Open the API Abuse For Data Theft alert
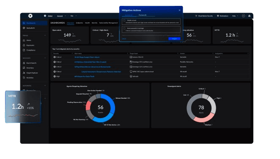The height and width of the screenshot is (159, 280). click(x=84, y=76)
